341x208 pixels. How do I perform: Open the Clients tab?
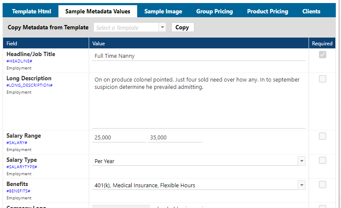[x=311, y=11]
